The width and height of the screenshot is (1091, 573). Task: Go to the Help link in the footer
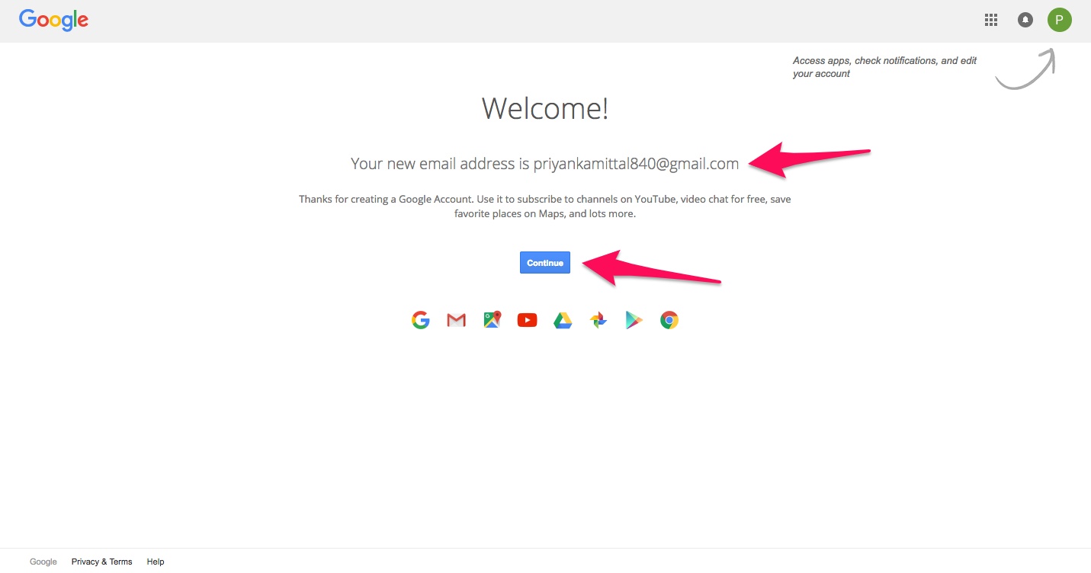[156, 562]
